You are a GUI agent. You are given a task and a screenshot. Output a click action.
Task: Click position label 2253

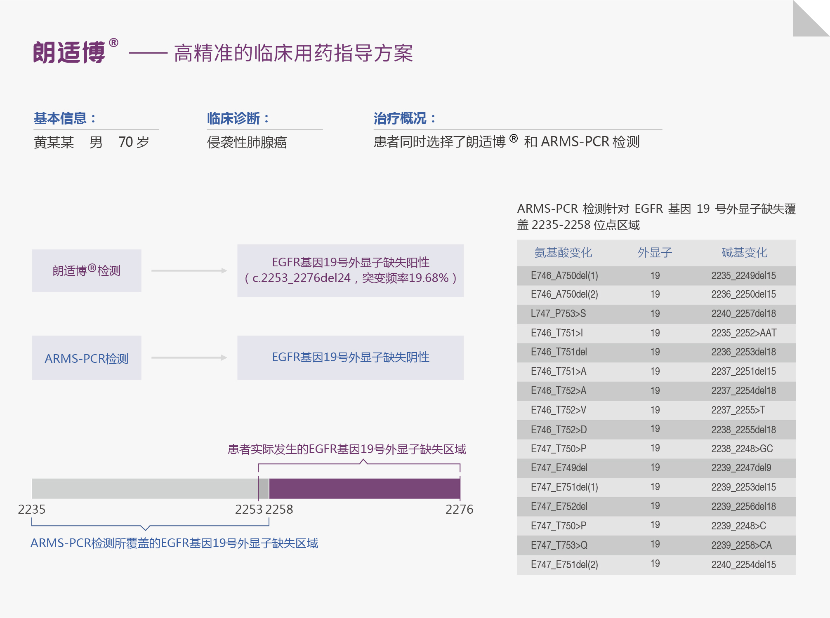pyautogui.click(x=249, y=510)
